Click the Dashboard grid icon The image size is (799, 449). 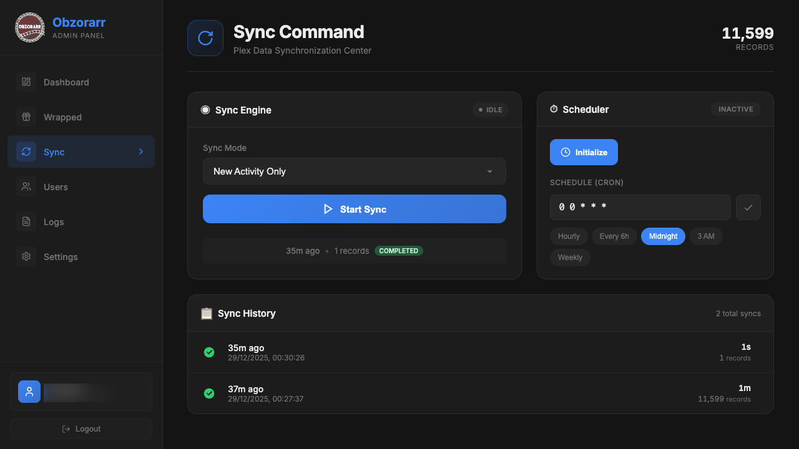(x=26, y=82)
